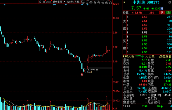Select sell level 1 price 7.58
The image size is (172, 110).
[x=145, y=33]
